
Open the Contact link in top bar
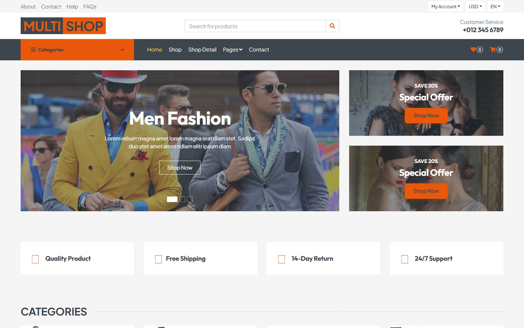point(51,7)
